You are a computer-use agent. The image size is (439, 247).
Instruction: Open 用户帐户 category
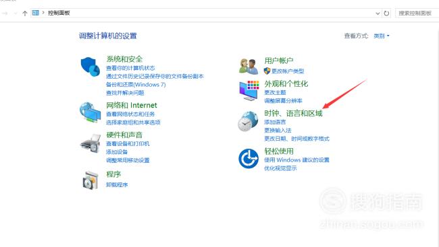pyautogui.click(x=279, y=61)
